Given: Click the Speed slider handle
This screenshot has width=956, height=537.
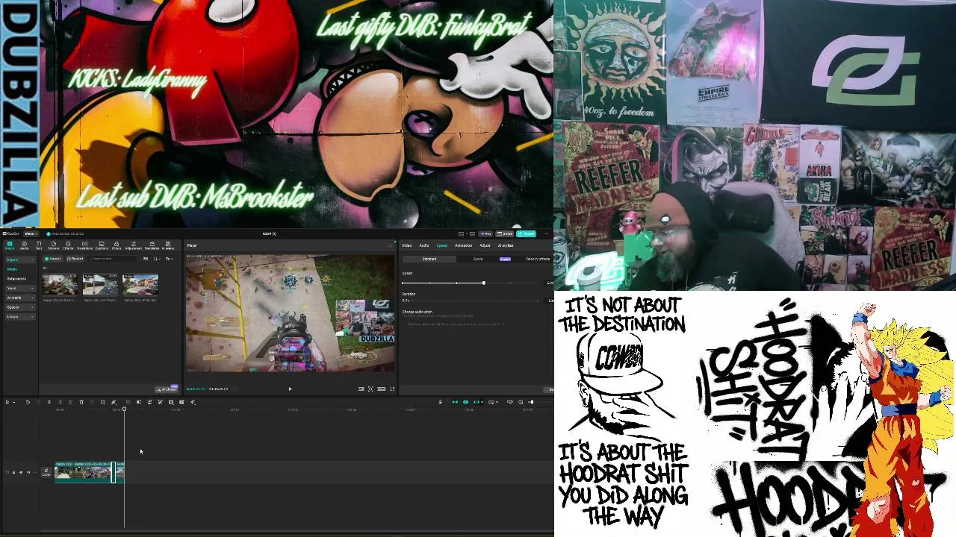Looking at the screenshot, I should click(483, 283).
